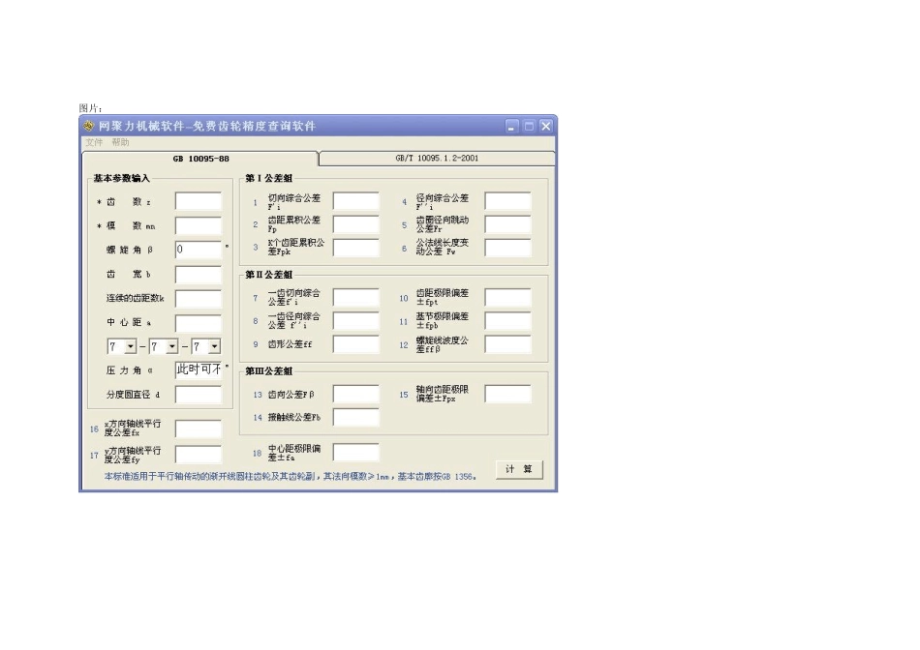
Task: Click the app icon in title bar
Action: pyautogui.click(x=88, y=126)
